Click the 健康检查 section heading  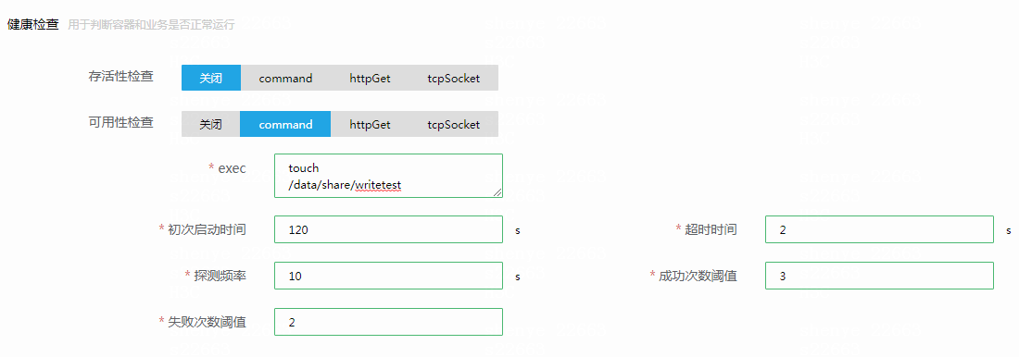[32, 25]
